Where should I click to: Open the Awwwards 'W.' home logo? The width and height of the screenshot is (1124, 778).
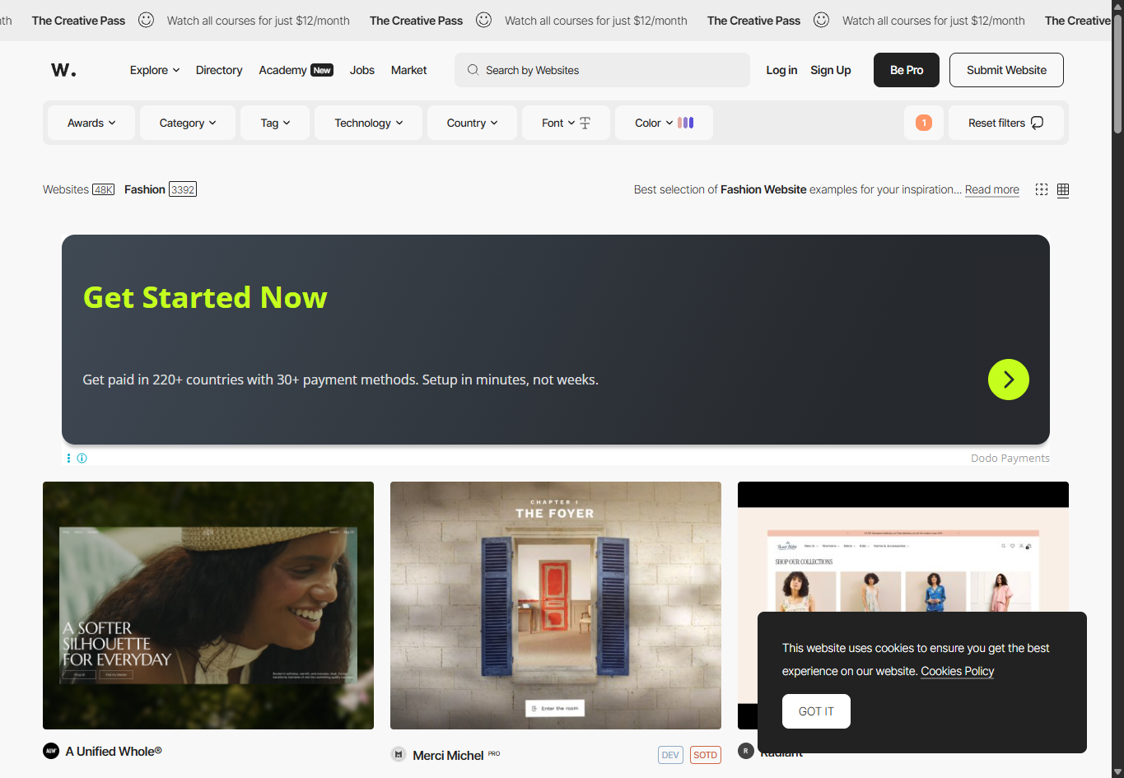(63, 70)
